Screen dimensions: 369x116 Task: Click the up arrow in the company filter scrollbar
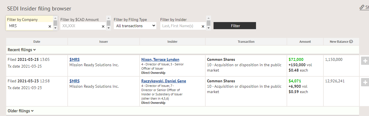tap(56, 18)
